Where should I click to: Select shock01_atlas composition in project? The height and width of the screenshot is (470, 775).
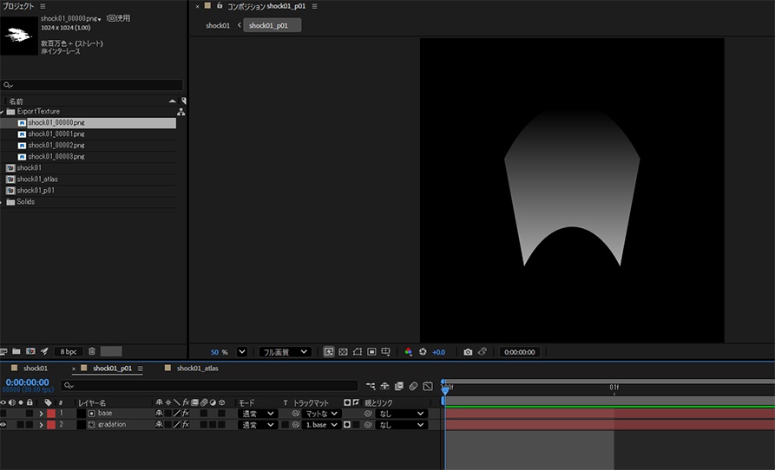pyautogui.click(x=37, y=180)
